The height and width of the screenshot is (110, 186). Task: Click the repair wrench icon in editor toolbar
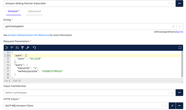(28, 48)
